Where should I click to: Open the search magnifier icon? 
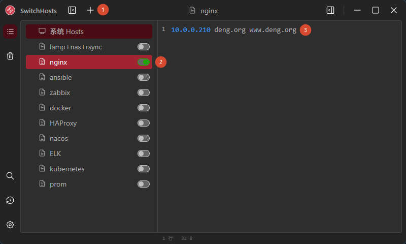[10, 176]
